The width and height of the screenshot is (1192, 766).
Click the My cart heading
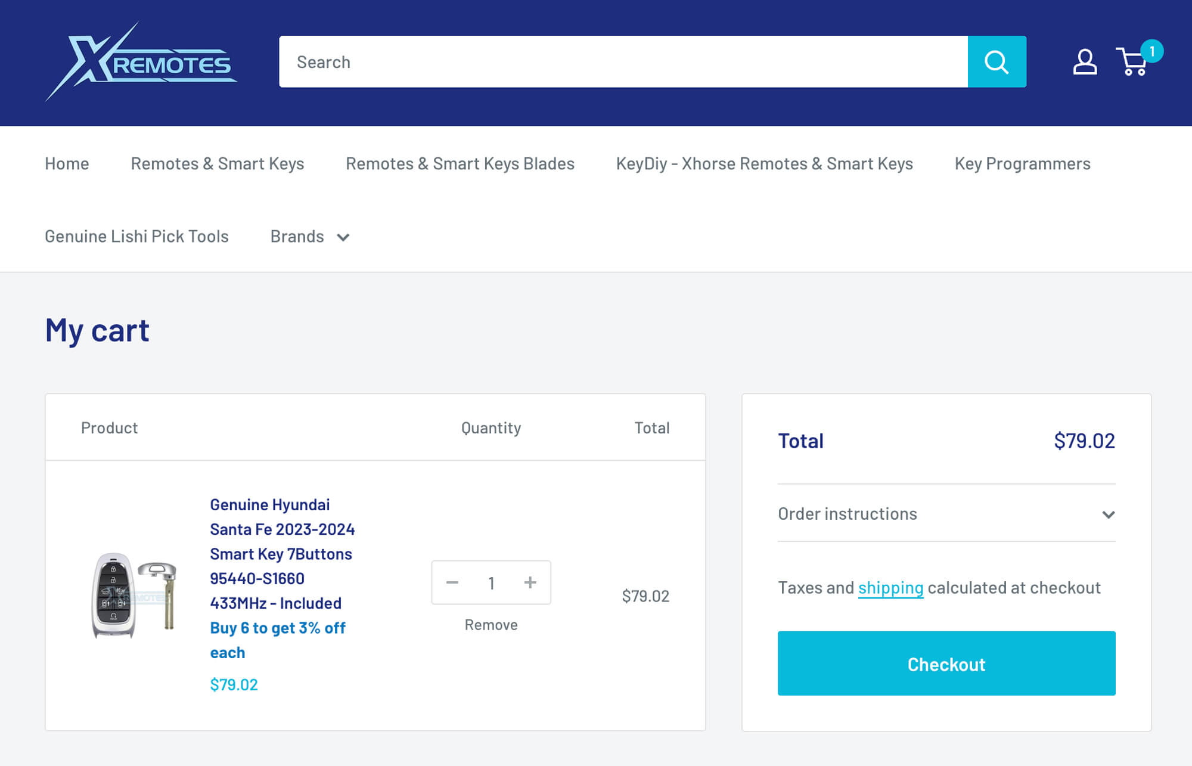[97, 330]
